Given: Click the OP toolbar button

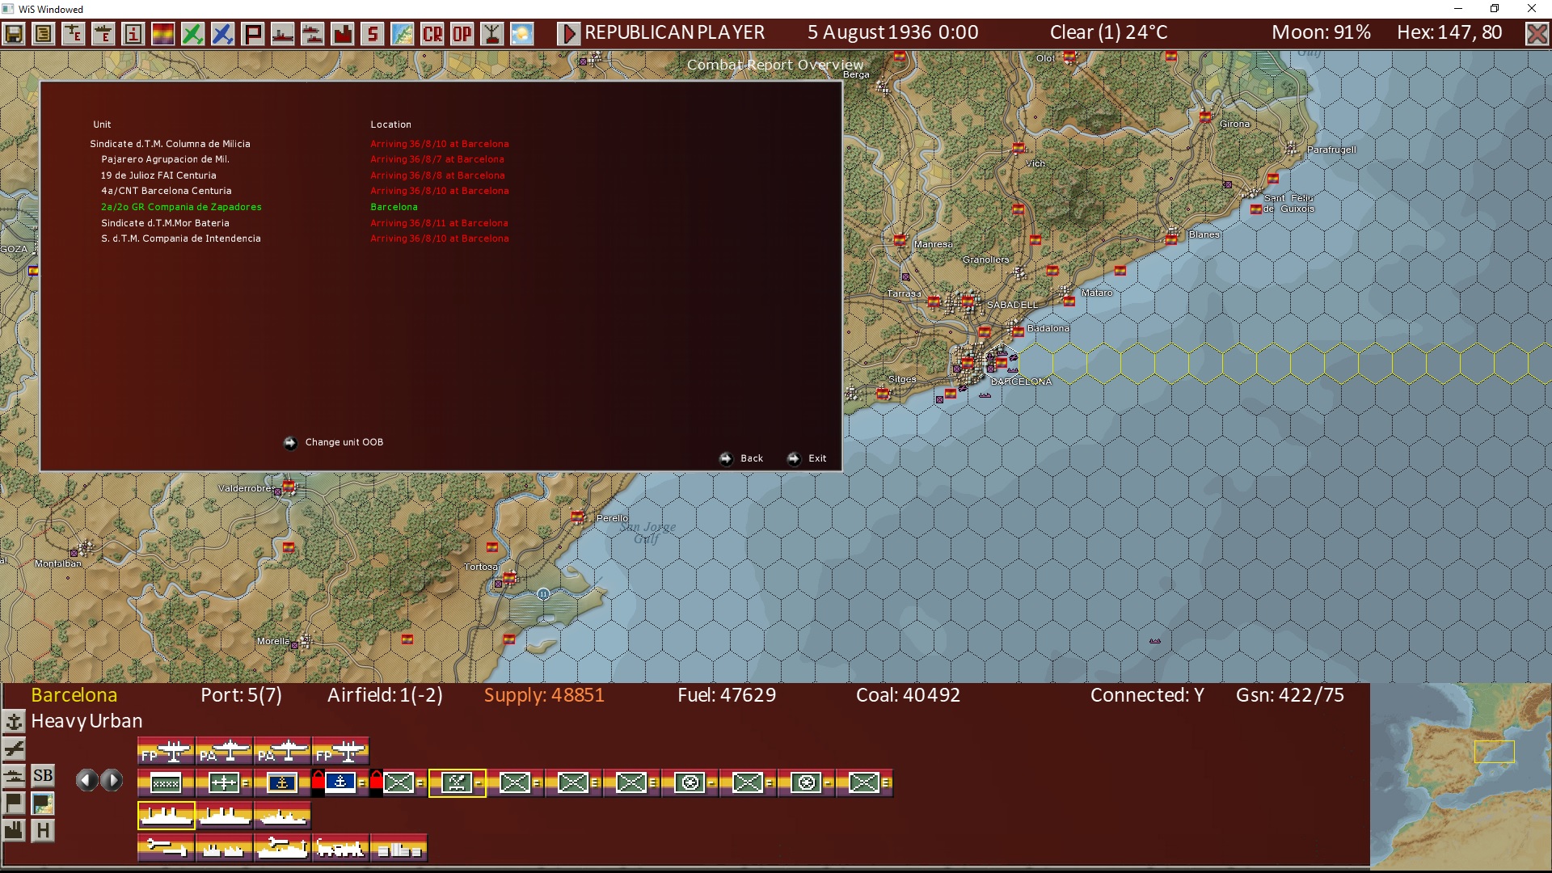Looking at the screenshot, I should pyautogui.click(x=462, y=34).
